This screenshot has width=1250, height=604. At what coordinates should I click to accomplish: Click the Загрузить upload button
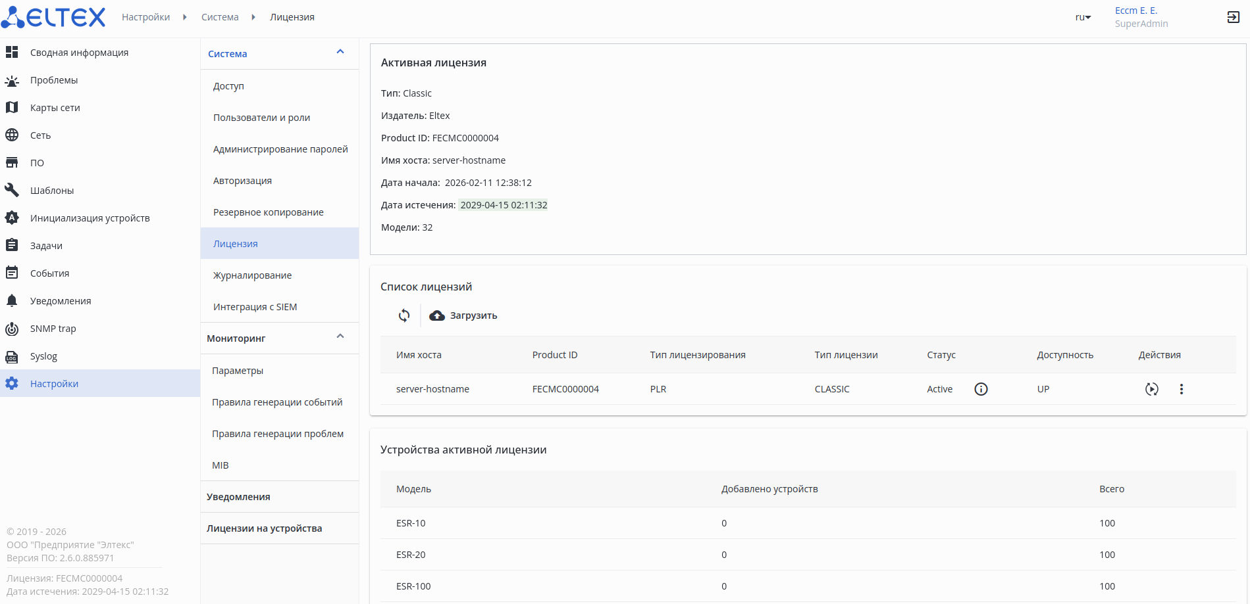(463, 315)
